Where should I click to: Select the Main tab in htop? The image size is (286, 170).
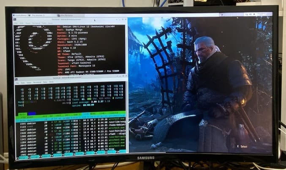click(23, 115)
